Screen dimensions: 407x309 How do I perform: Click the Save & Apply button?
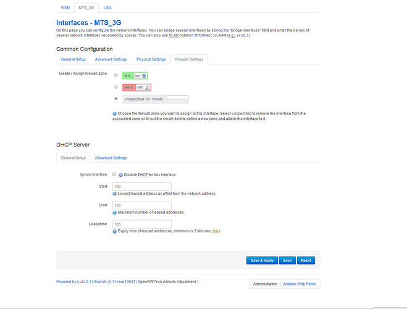click(262, 260)
